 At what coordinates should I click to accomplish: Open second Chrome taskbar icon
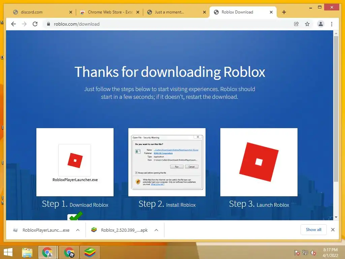69,252
